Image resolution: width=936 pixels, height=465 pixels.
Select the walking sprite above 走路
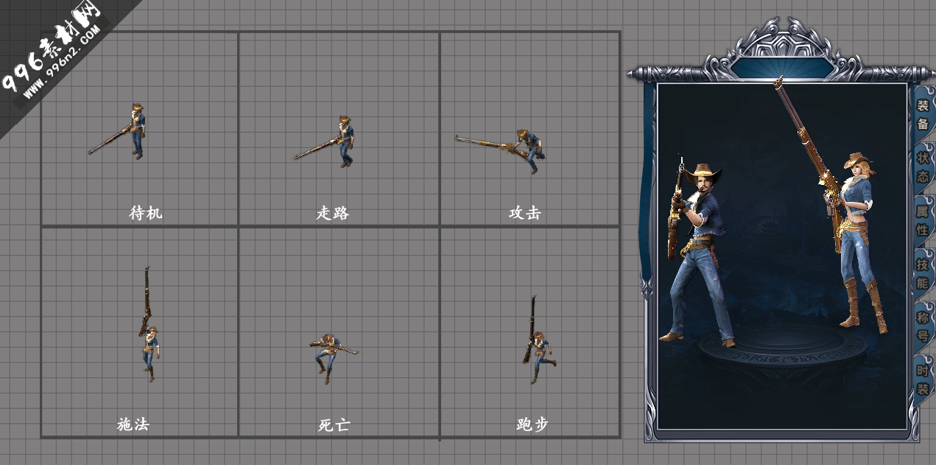(325, 141)
